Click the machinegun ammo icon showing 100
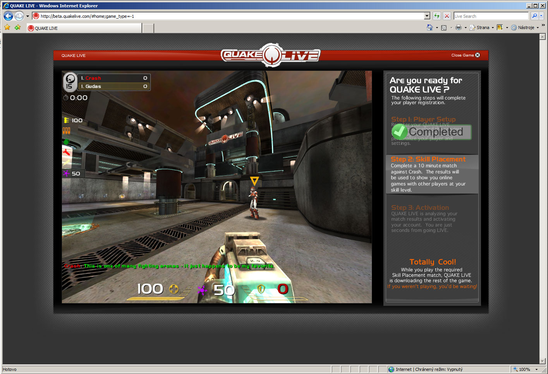The width and height of the screenshot is (548, 374). [66, 120]
